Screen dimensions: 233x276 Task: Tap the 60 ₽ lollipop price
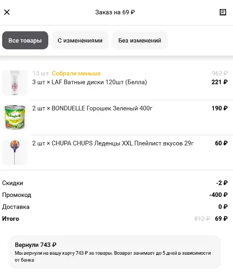pos(221,143)
